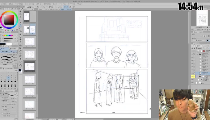Viewport: 210px width, 120px height.
Task: Hide レイヤー2 via its eye icon
Action: pyautogui.click(x=192, y=70)
